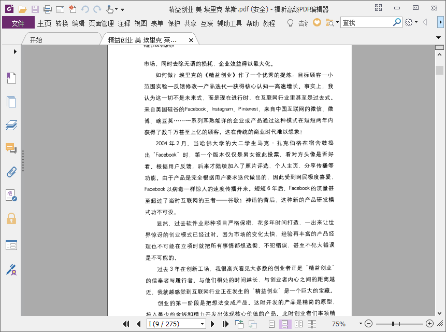
Task: Expand the left navigation panel arrow
Action: click(x=15, y=51)
